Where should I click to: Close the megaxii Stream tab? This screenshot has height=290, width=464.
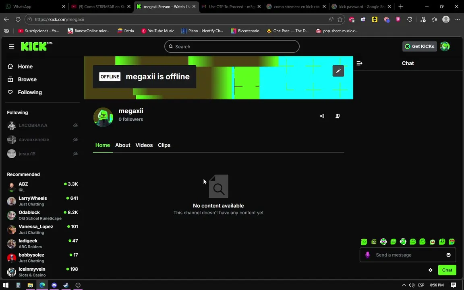pos(194,6)
